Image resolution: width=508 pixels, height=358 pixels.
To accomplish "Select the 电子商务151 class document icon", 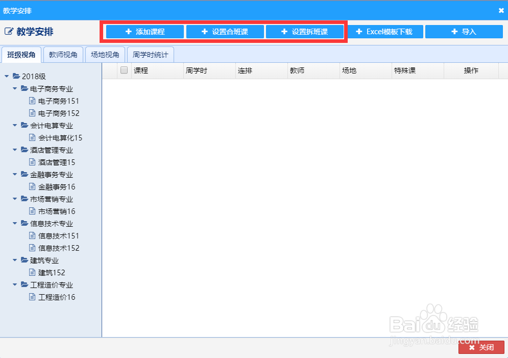I will click(32, 101).
